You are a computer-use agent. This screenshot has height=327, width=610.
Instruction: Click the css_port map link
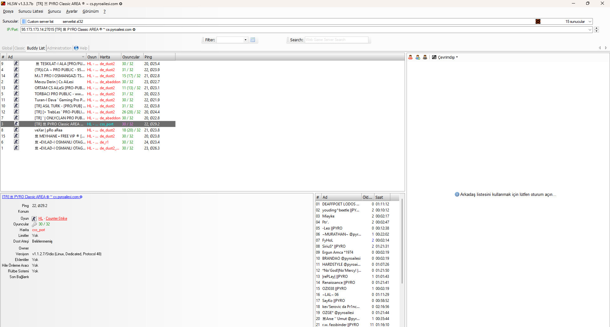38,230
